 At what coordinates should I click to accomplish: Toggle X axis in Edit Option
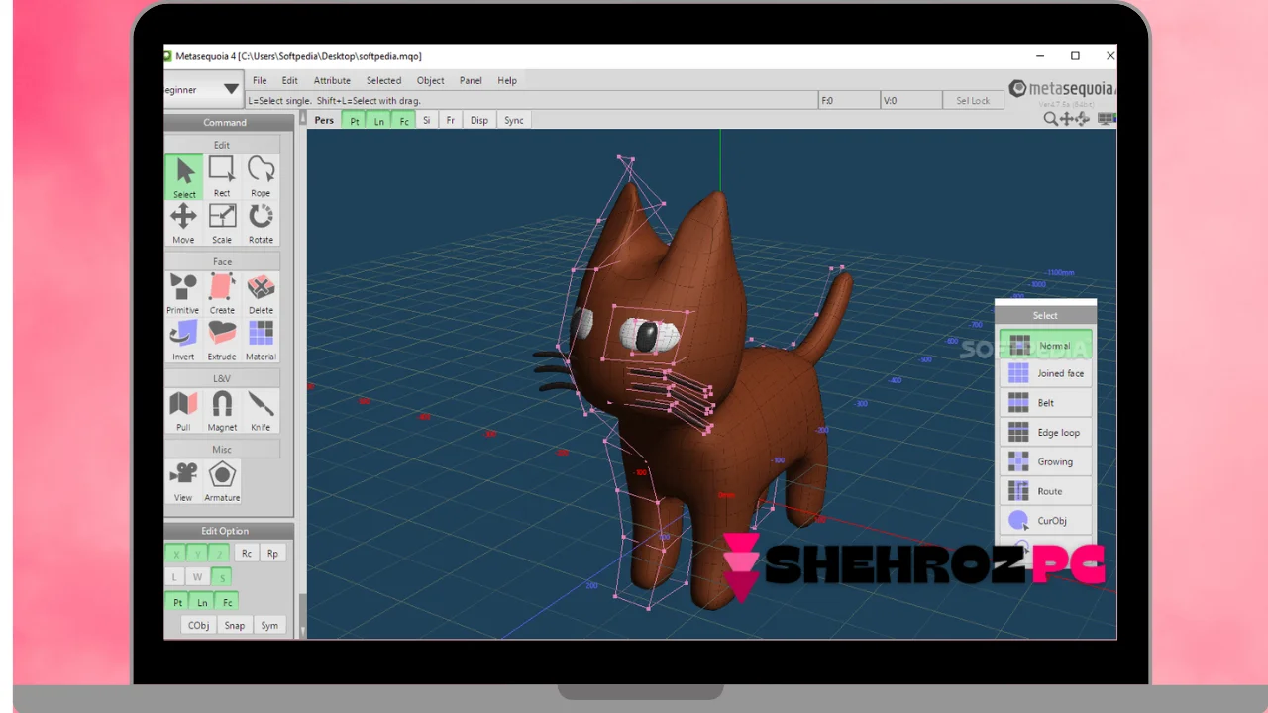(x=176, y=554)
